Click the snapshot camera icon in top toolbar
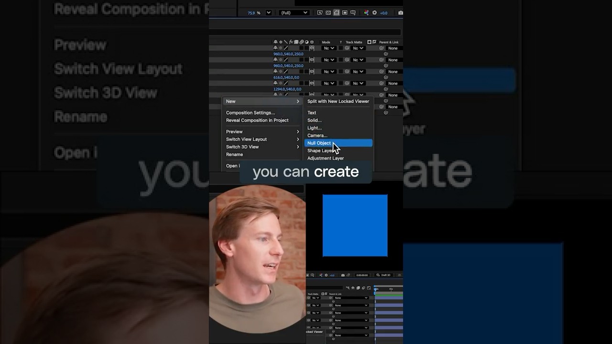 [401, 13]
